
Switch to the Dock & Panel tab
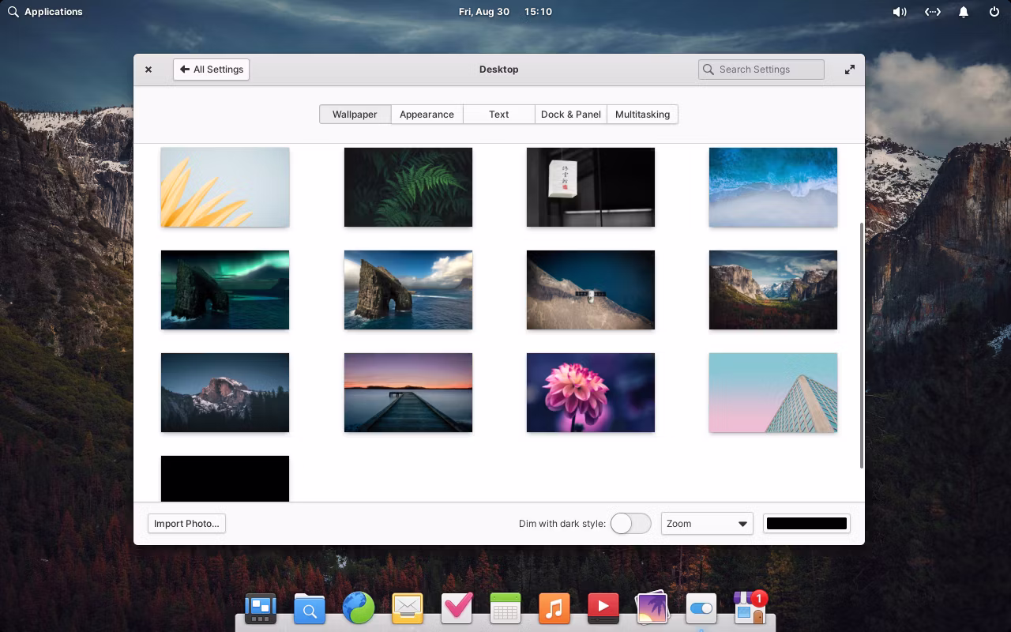[x=570, y=115]
